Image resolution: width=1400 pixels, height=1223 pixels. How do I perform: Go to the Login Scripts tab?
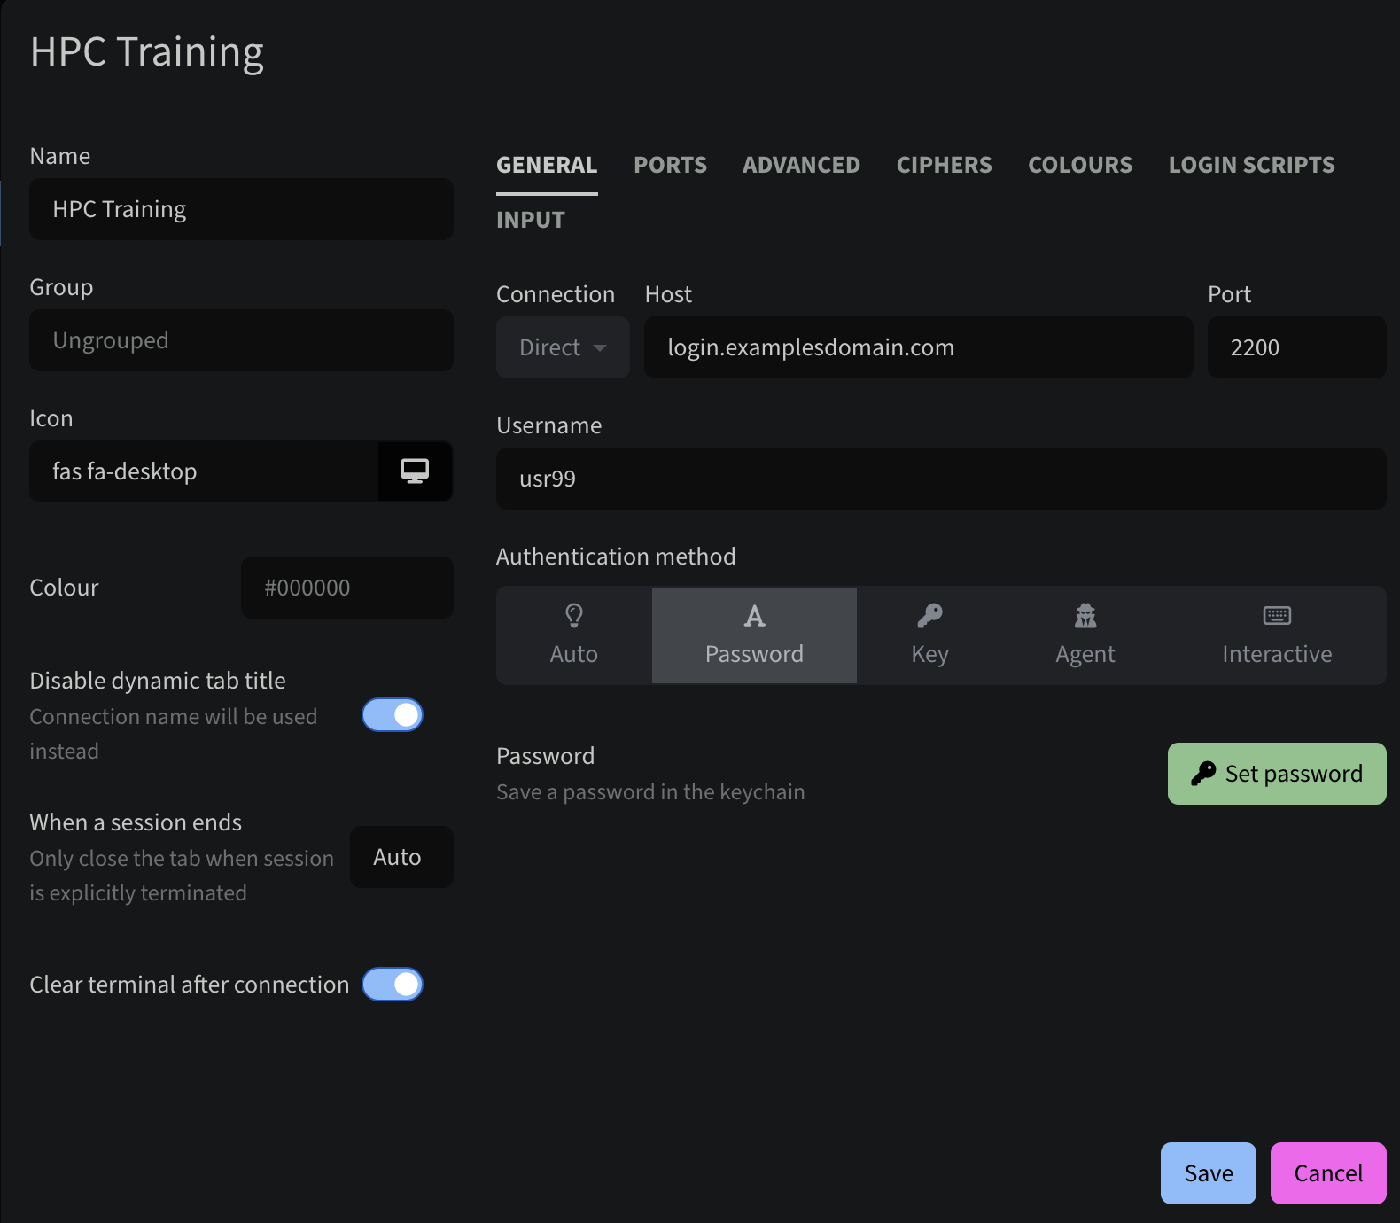pyautogui.click(x=1251, y=165)
